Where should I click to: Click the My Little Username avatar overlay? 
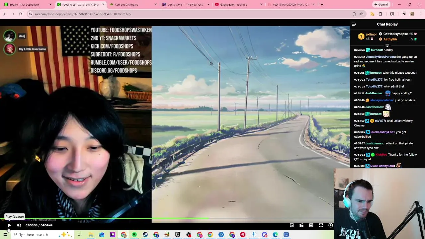click(10, 49)
